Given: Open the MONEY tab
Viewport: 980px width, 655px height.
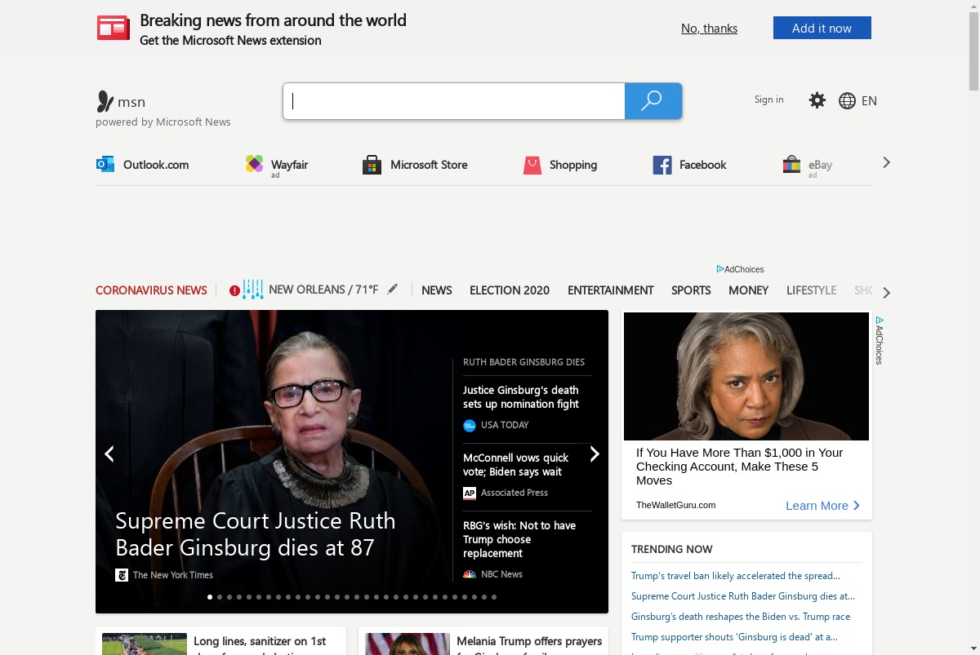Looking at the screenshot, I should point(748,290).
